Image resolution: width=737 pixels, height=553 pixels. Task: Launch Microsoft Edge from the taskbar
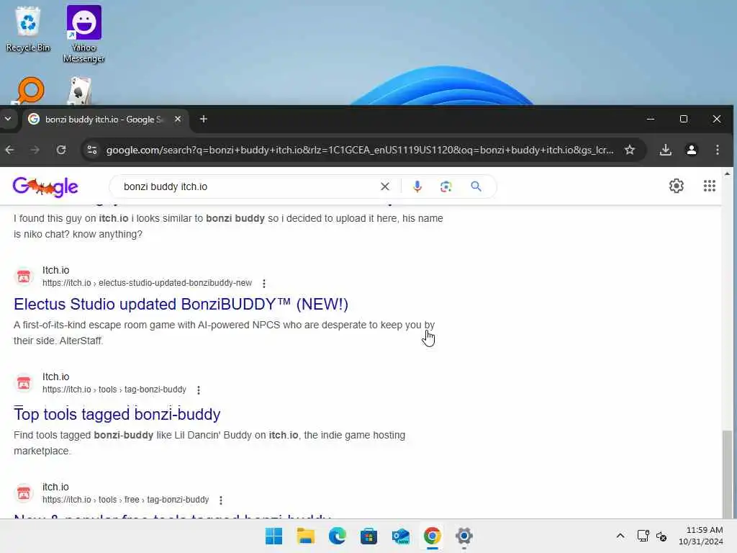337,536
